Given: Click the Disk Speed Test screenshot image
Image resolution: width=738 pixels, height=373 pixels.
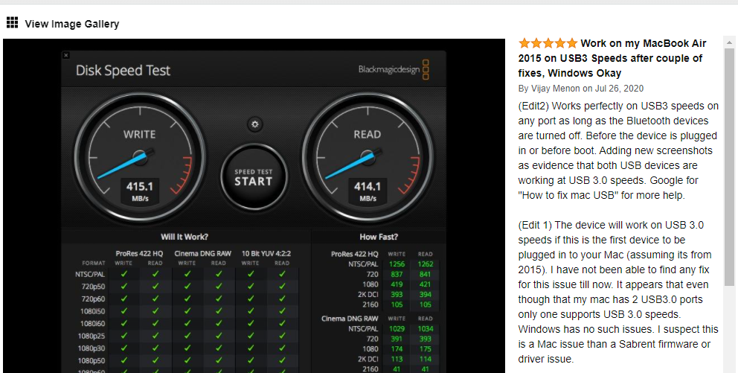Looking at the screenshot, I should [254, 205].
